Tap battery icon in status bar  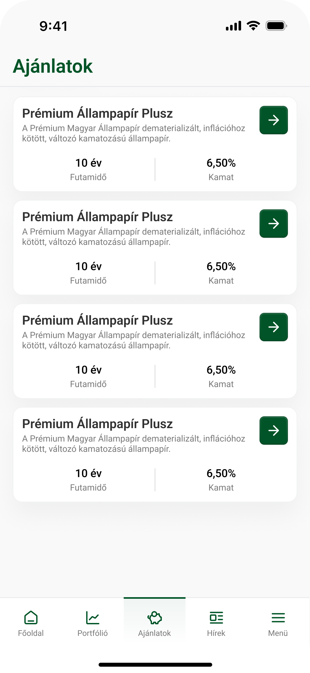[x=276, y=26]
